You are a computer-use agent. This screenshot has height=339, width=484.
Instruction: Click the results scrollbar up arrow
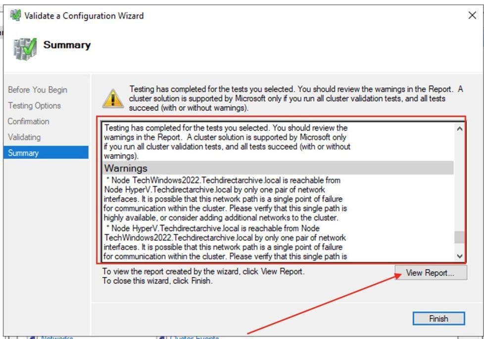[x=459, y=128]
